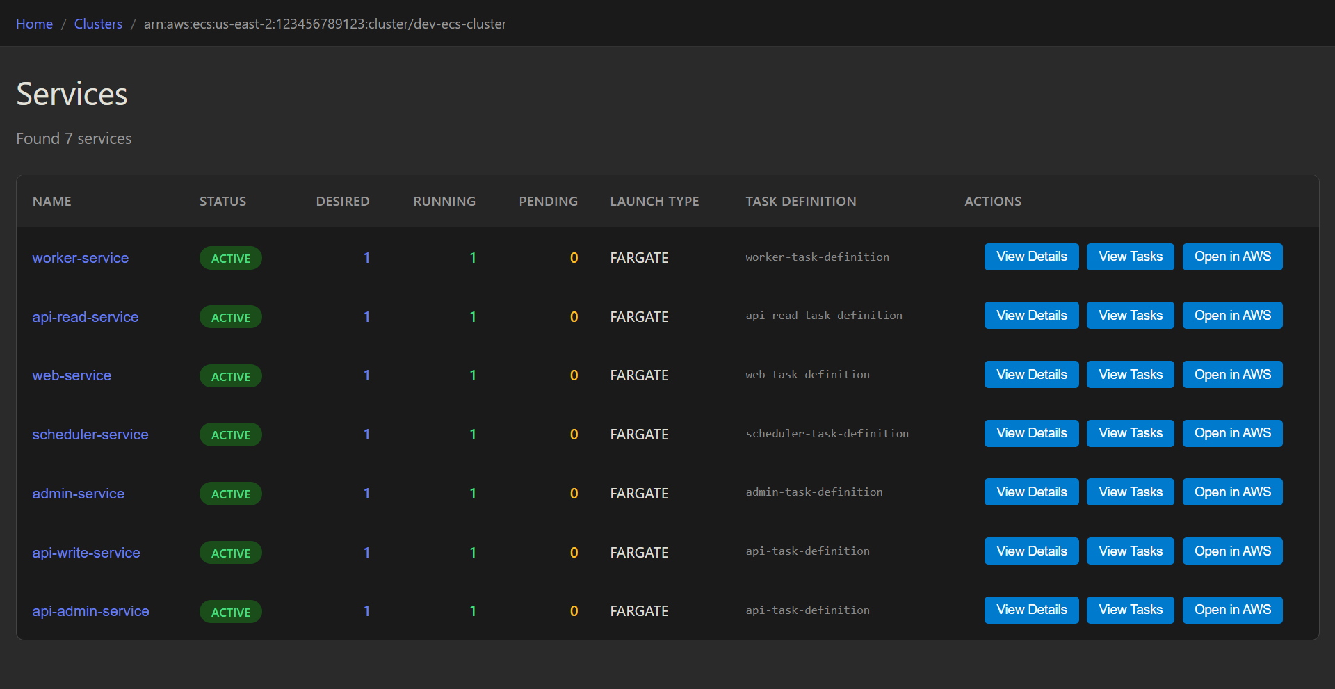
Task: Click the ACTIVE status badge for web-service
Action: (231, 376)
